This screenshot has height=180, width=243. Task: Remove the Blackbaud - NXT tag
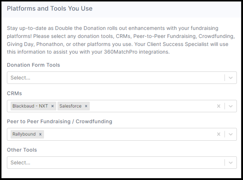click(x=52, y=106)
